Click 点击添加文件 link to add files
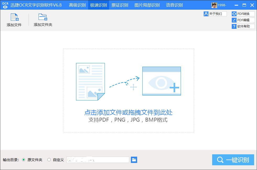The image size is (257, 170). point(128,112)
